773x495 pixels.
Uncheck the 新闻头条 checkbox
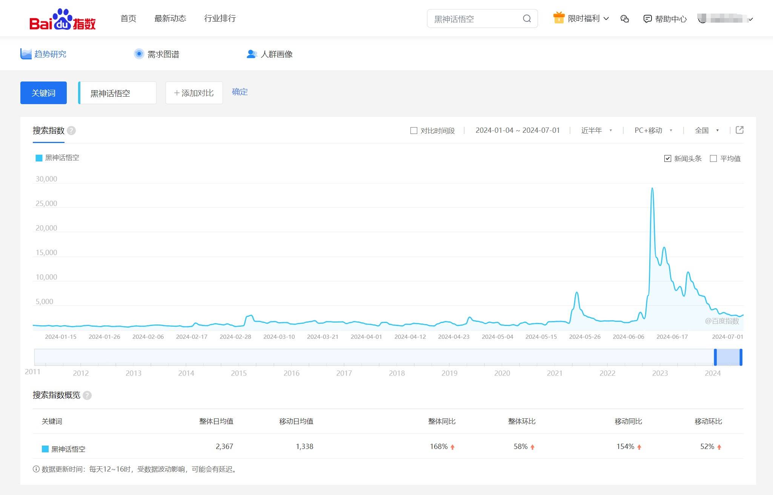668,158
